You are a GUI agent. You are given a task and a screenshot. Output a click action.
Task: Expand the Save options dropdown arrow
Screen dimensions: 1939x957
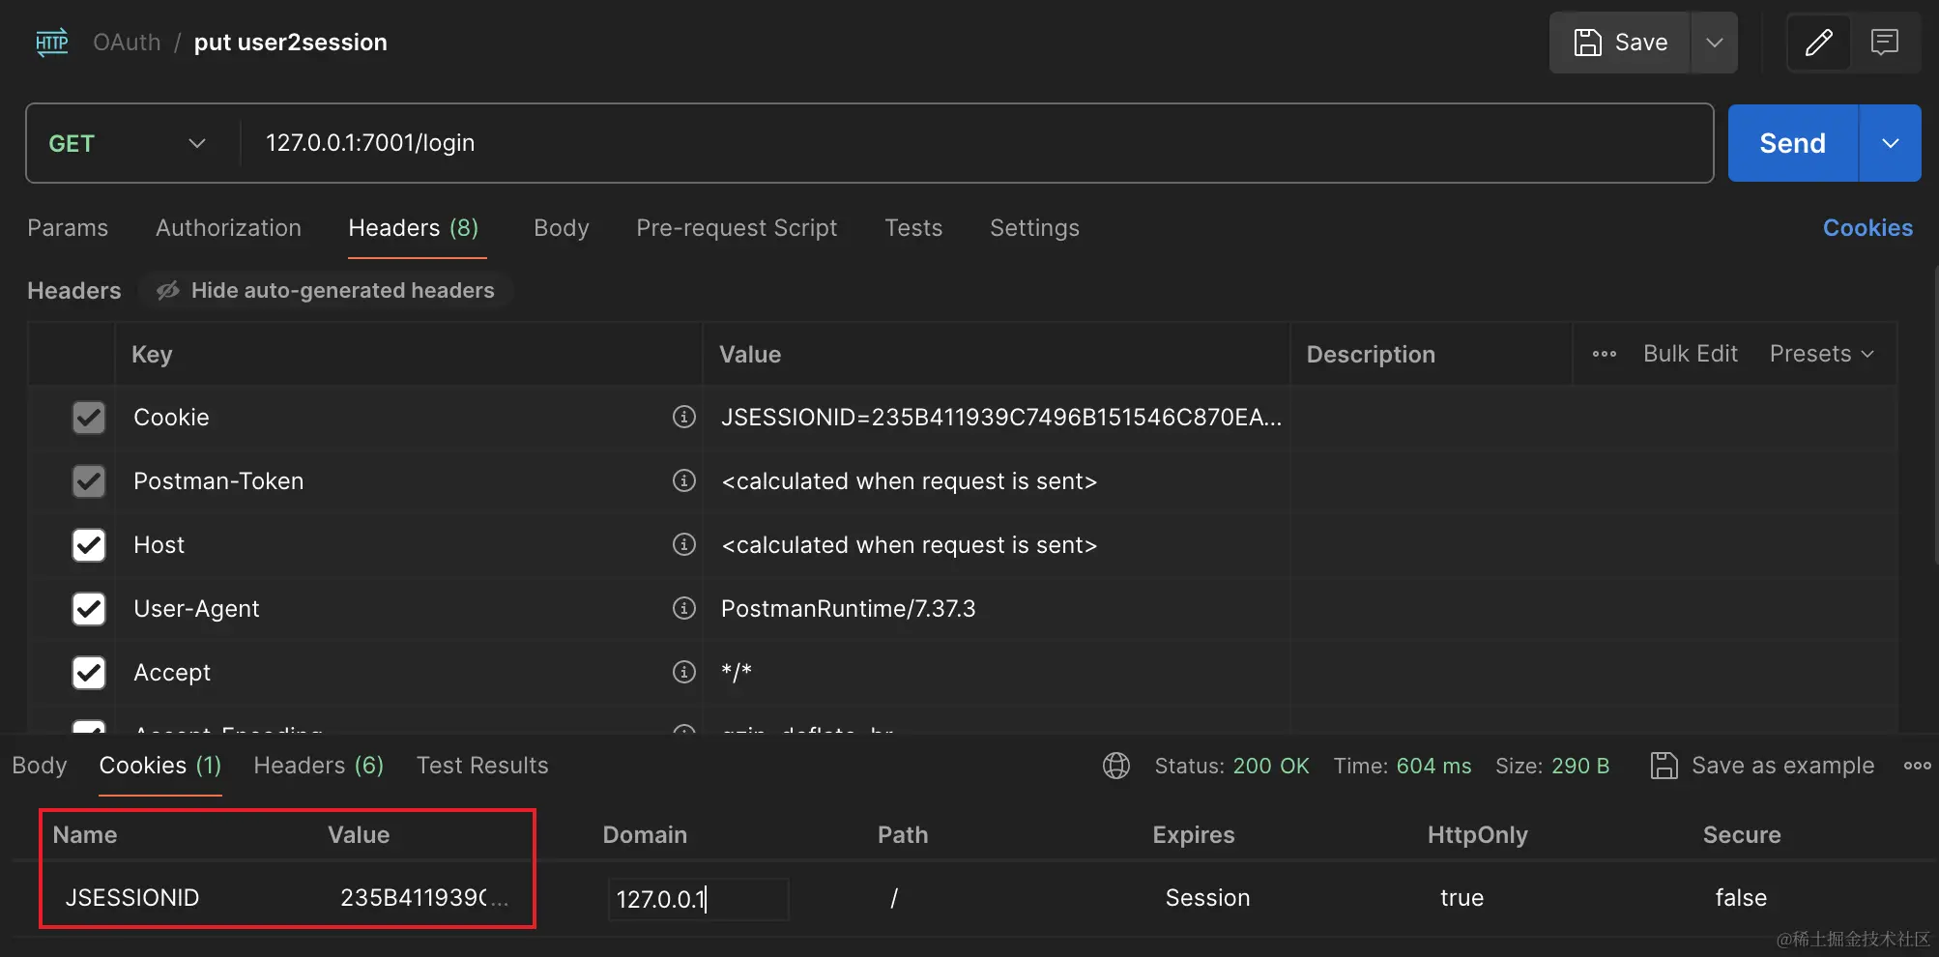(1714, 43)
